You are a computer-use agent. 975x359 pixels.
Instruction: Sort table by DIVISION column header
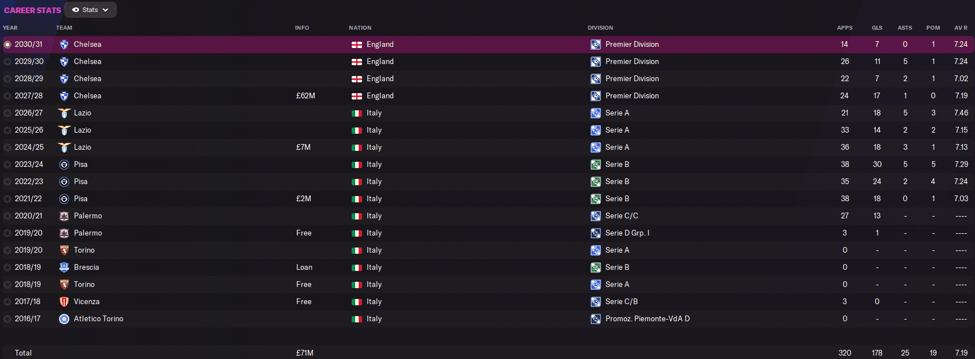click(600, 27)
